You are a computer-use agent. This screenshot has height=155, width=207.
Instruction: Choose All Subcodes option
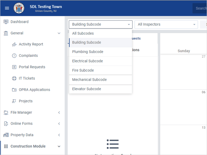coord(100,33)
